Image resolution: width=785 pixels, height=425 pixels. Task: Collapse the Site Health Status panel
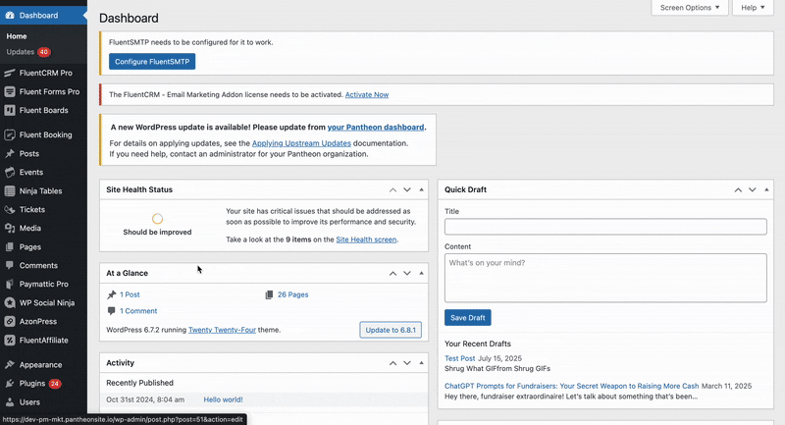coord(421,189)
